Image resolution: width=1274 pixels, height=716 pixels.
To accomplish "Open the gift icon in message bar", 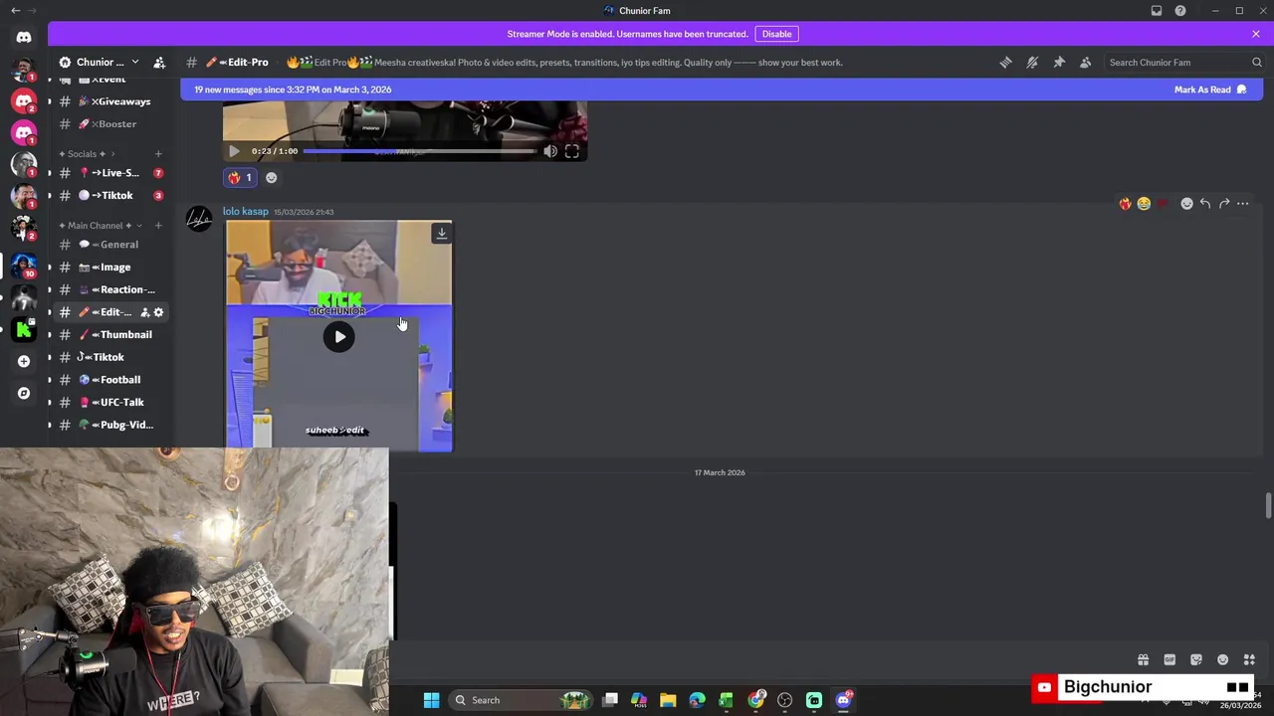I will click(1143, 660).
